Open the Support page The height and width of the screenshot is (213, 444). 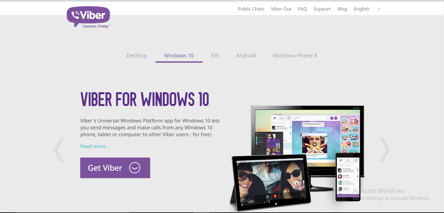322,9
